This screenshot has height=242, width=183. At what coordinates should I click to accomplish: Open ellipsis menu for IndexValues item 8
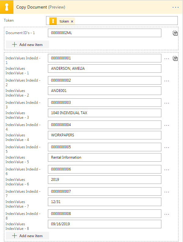167,214
